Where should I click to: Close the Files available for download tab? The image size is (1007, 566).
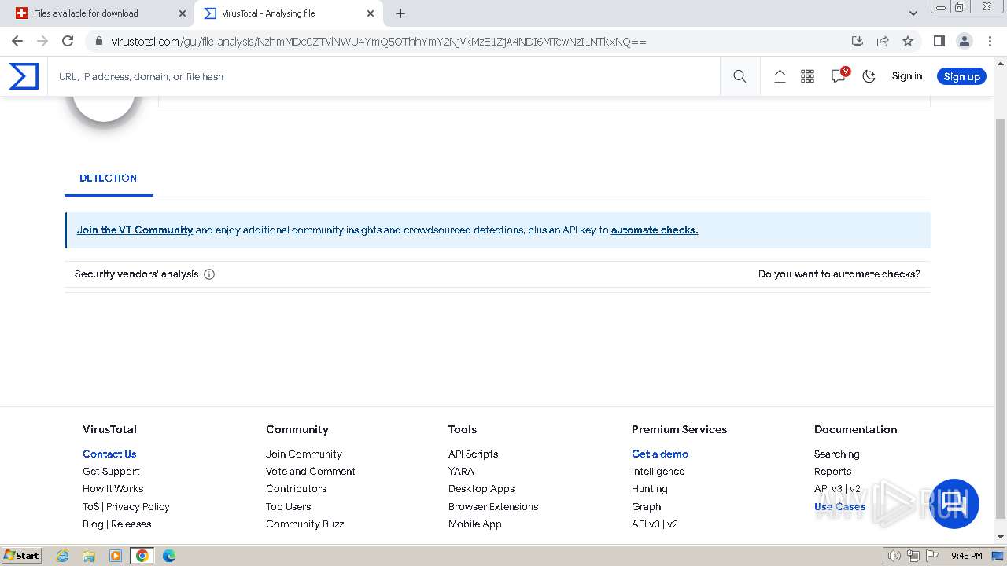183,13
